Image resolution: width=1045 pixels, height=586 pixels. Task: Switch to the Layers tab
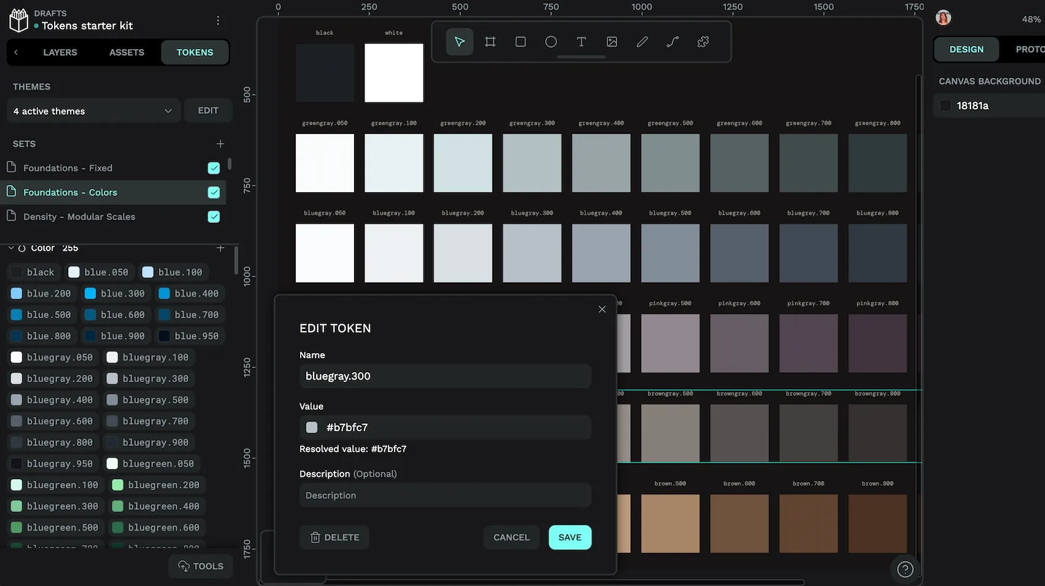[x=60, y=52]
